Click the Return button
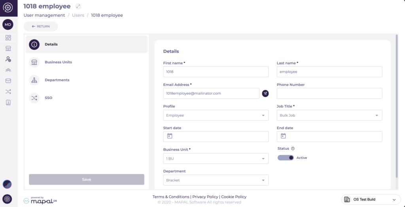This screenshot has height=207, width=405. pyautogui.click(x=41, y=26)
